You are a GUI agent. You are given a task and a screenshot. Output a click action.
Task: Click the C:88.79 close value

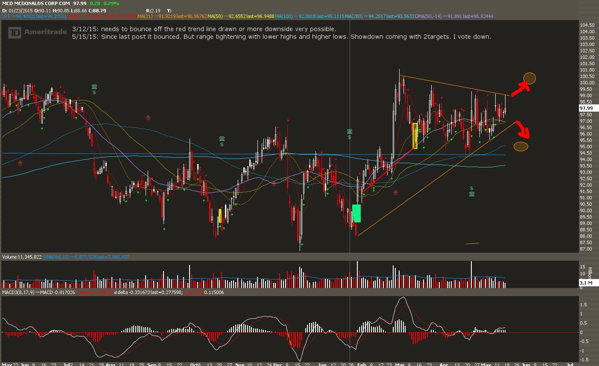[x=97, y=10]
